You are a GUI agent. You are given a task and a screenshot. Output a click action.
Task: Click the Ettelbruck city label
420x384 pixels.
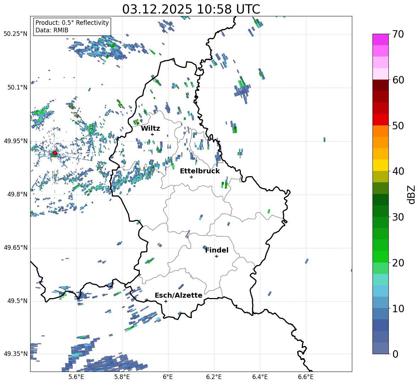pyautogui.click(x=200, y=171)
